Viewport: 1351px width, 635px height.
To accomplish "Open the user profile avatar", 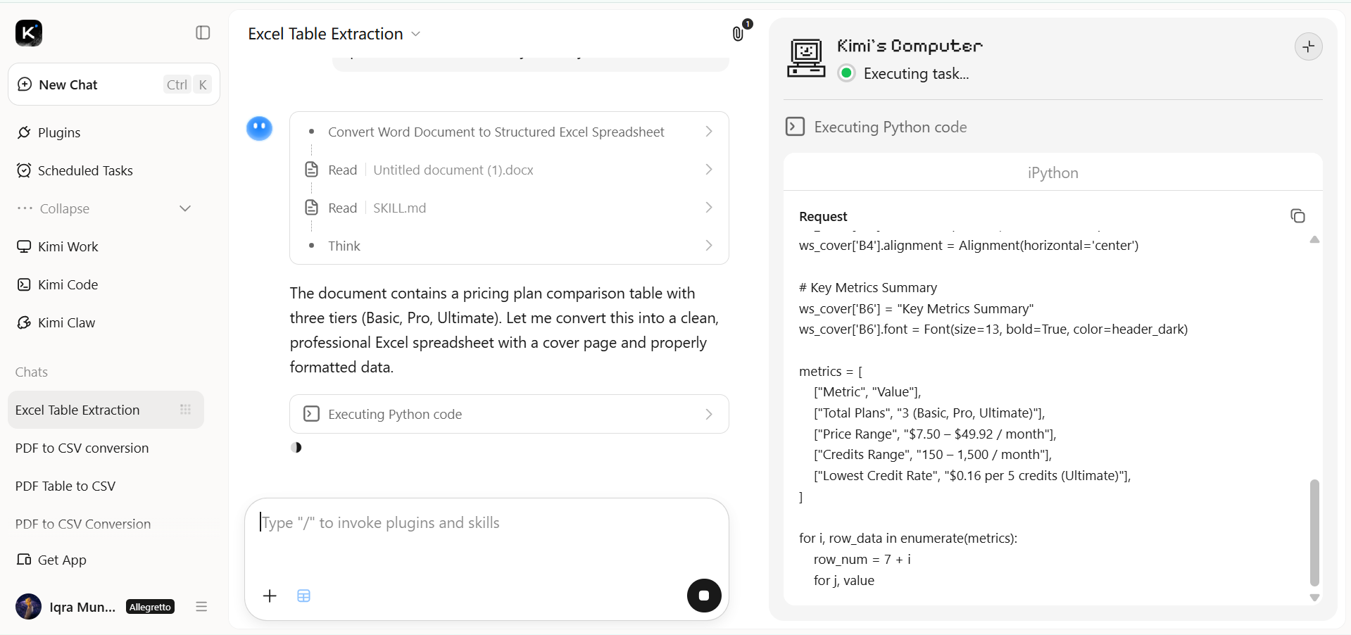I will click(28, 607).
